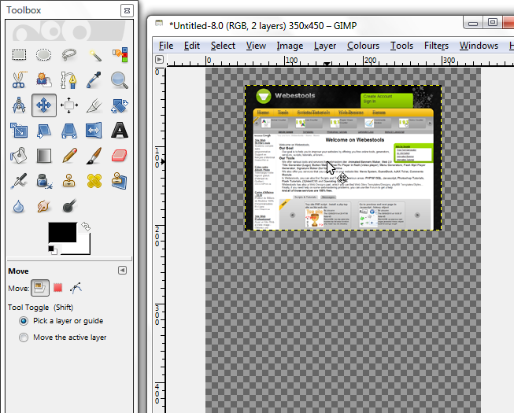The height and width of the screenshot is (413, 514).
Task: Open the Filters menu
Action: pos(436,46)
